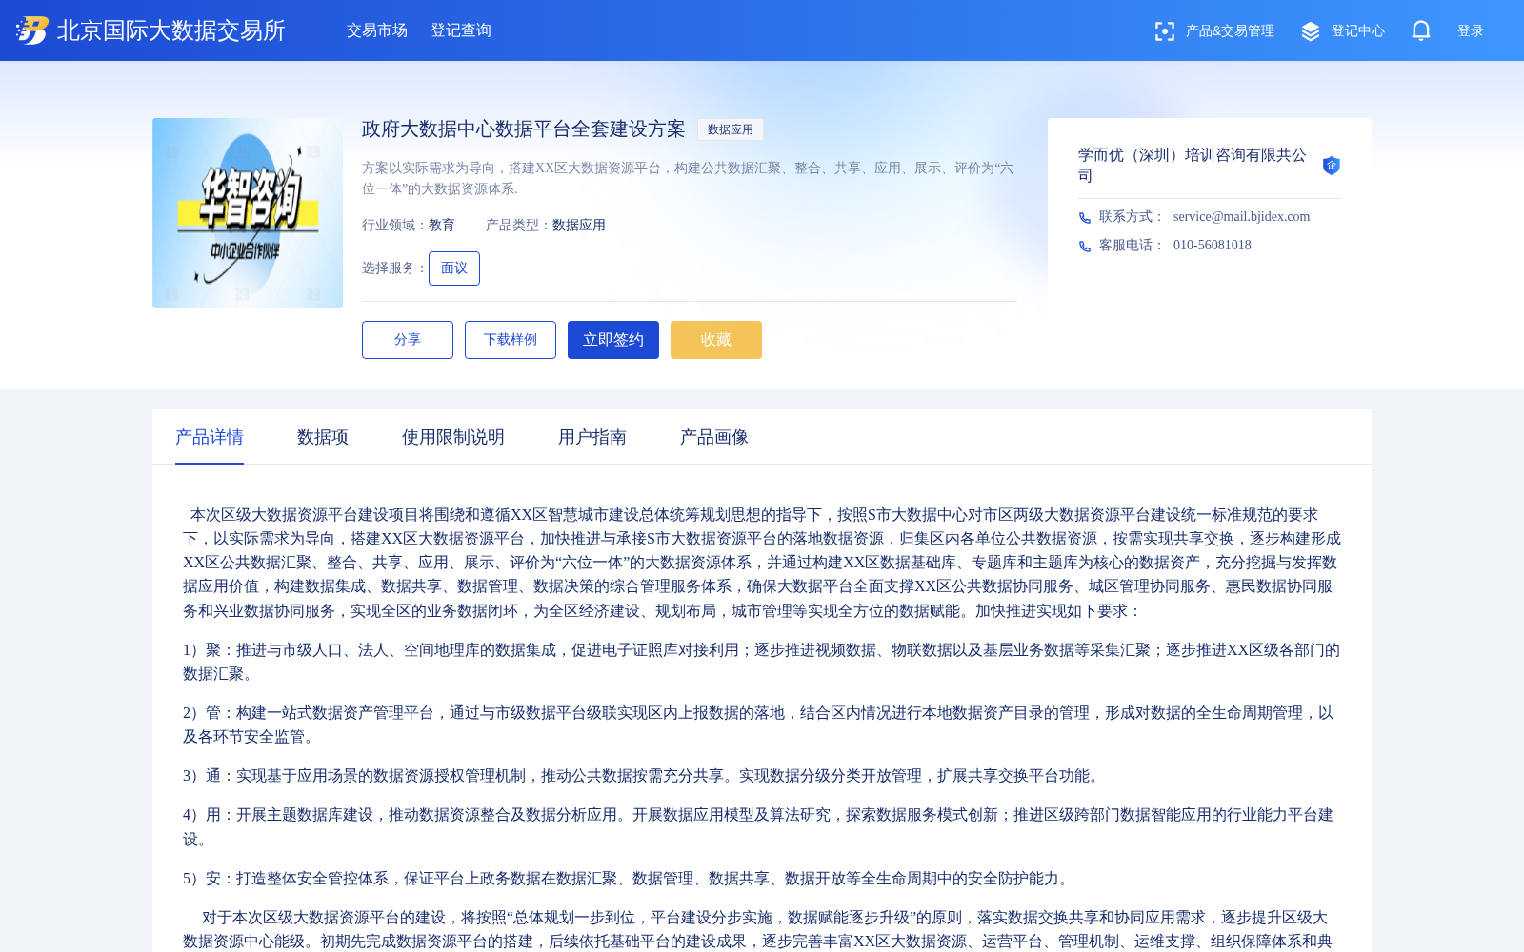
Task: Click the phone icon beside 联系方式
Action: point(1085,218)
